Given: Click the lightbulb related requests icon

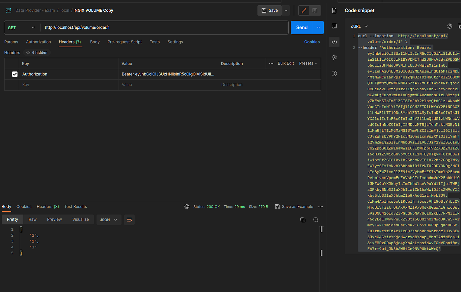Looking at the screenshot, I should 334,58.
